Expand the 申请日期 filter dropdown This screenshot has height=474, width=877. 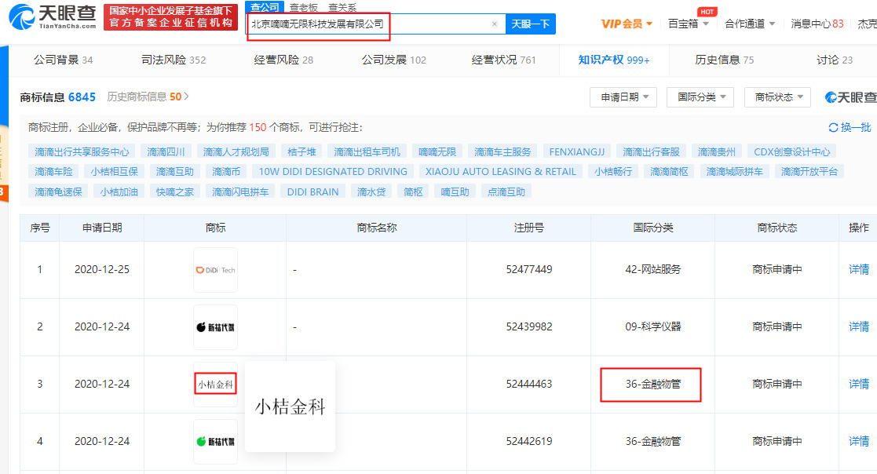point(623,97)
